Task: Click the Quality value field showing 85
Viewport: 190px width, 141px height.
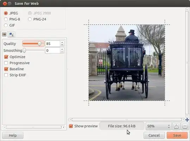Action: (52, 44)
